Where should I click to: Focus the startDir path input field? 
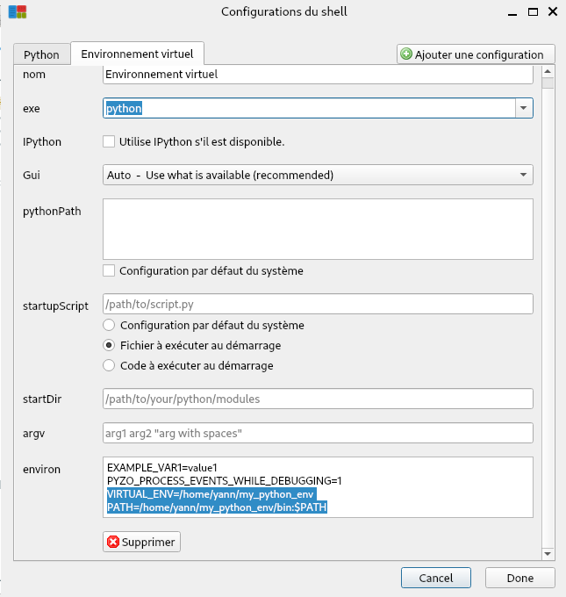click(318, 399)
